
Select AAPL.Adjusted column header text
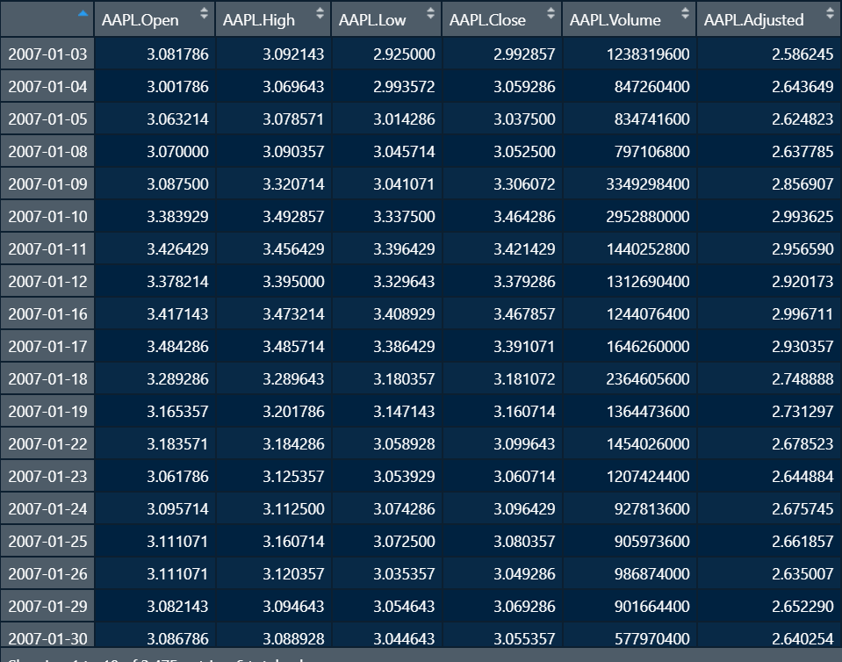click(753, 20)
